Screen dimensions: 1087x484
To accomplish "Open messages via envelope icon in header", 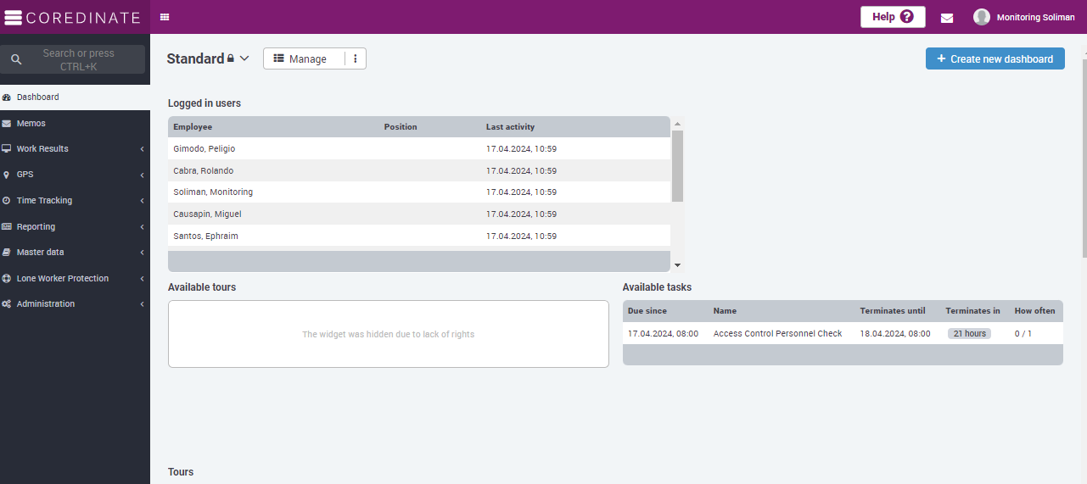I will (x=947, y=18).
